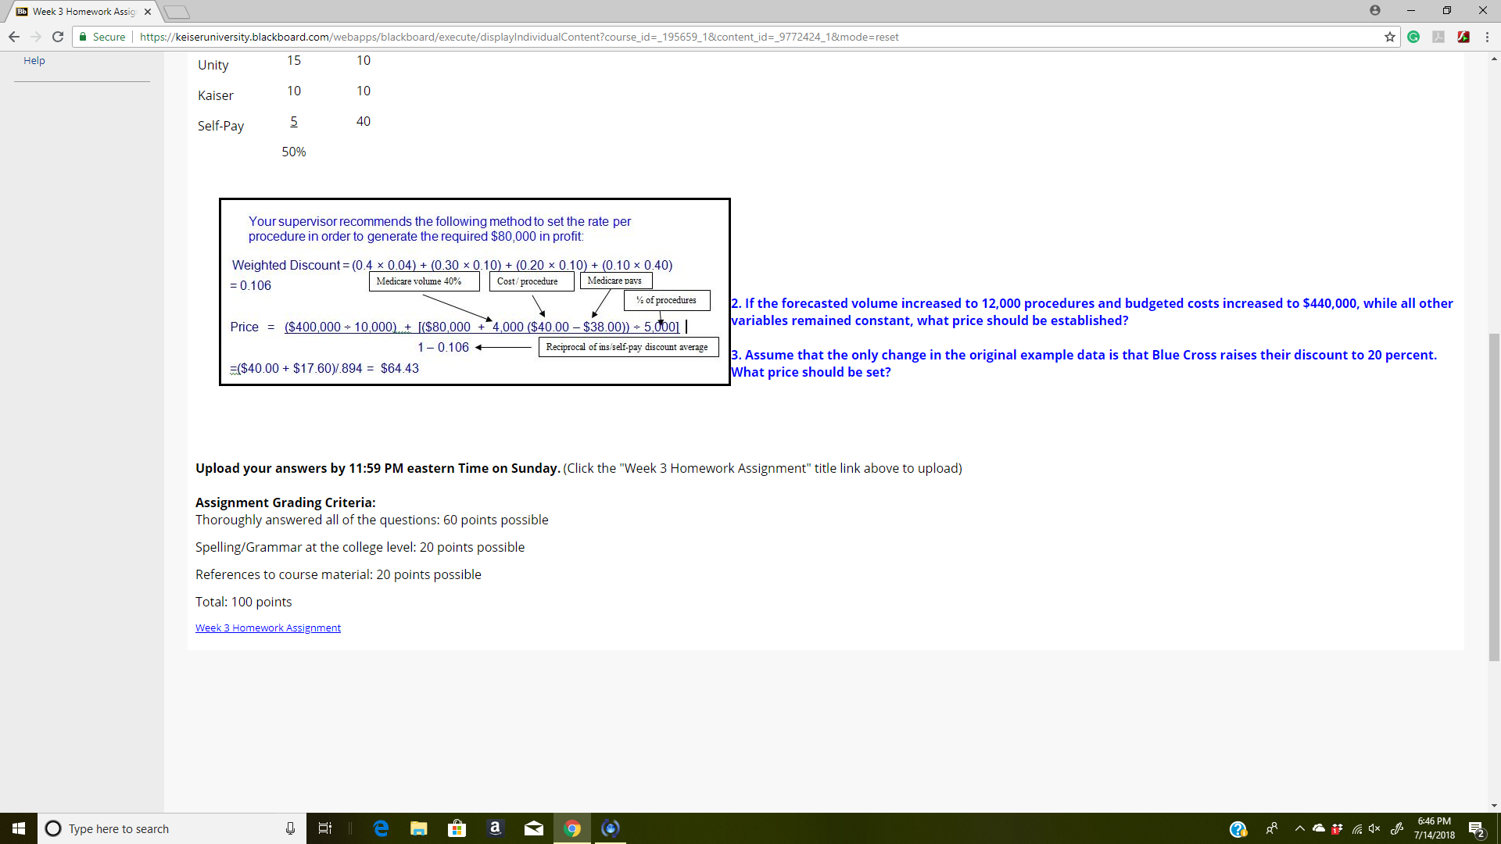Click the Flash player extension icon
1501x844 pixels.
[x=1463, y=37]
